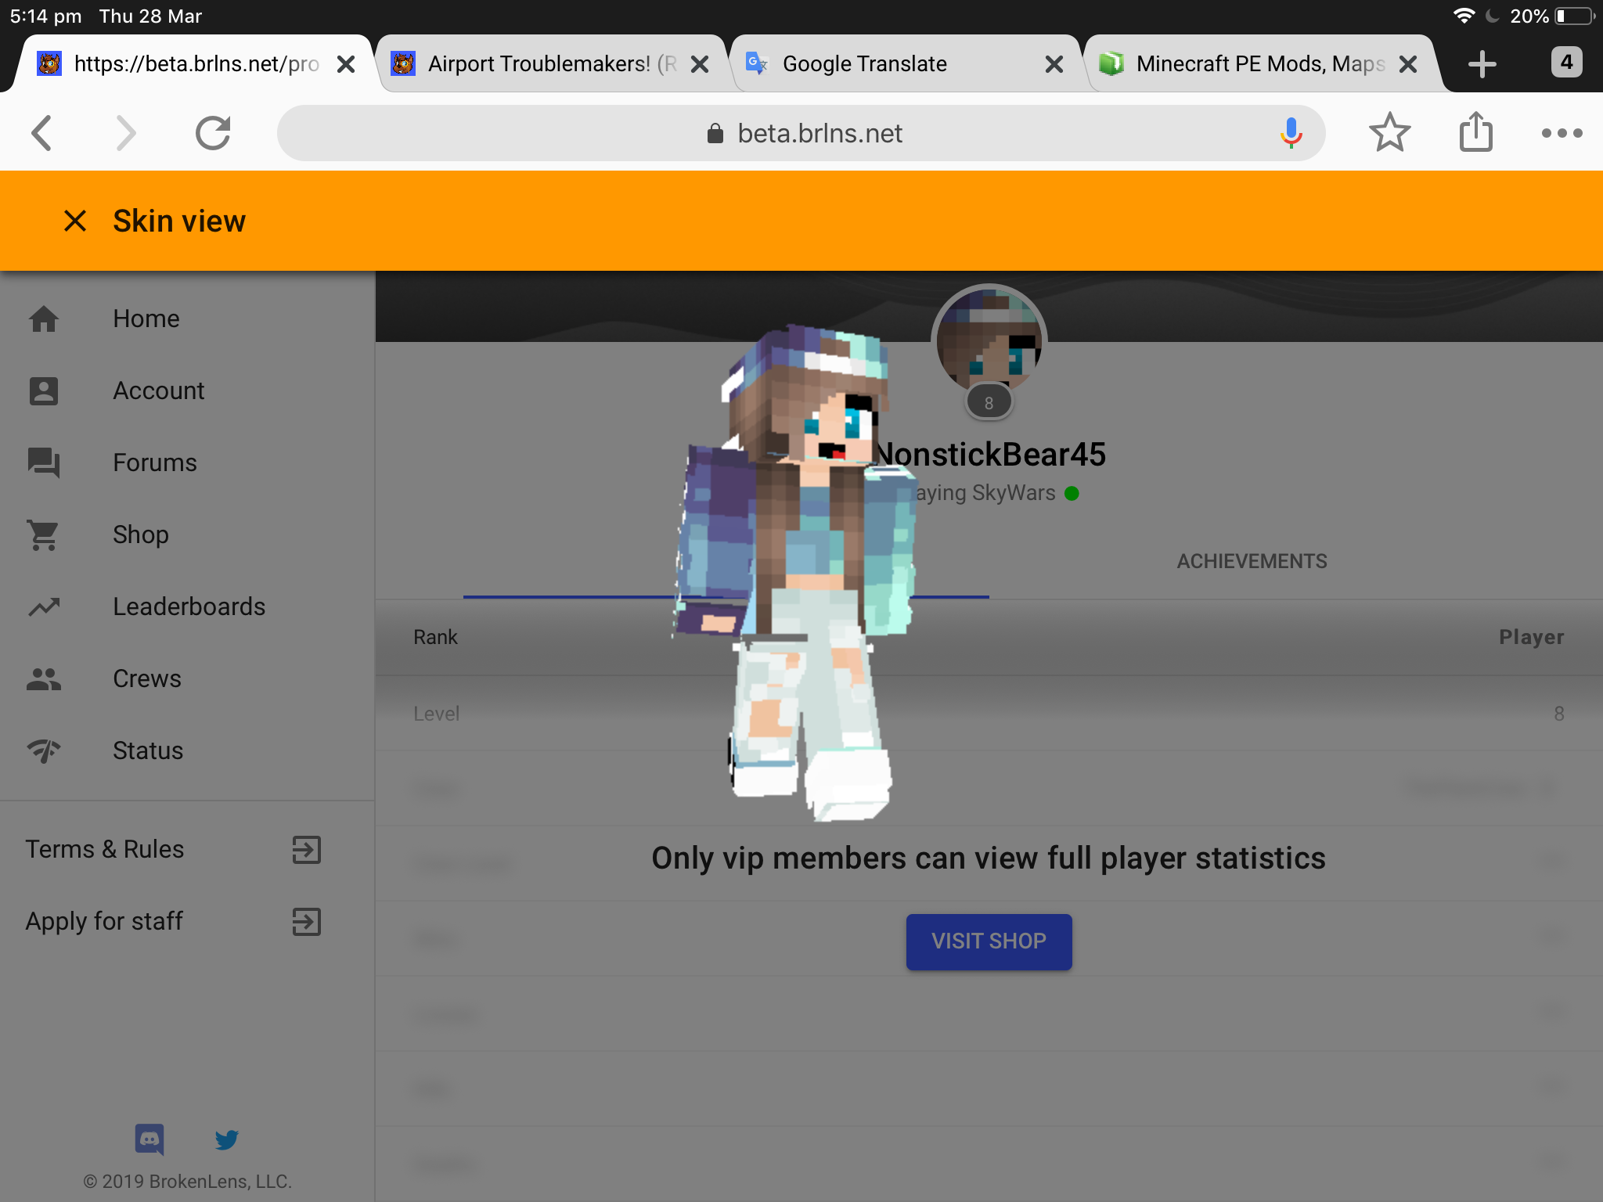Image resolution: width=1603 pixels, height=1202 pixels.
Task: Click the Do Not Disturb moon icon
Action: [1492, 16]
